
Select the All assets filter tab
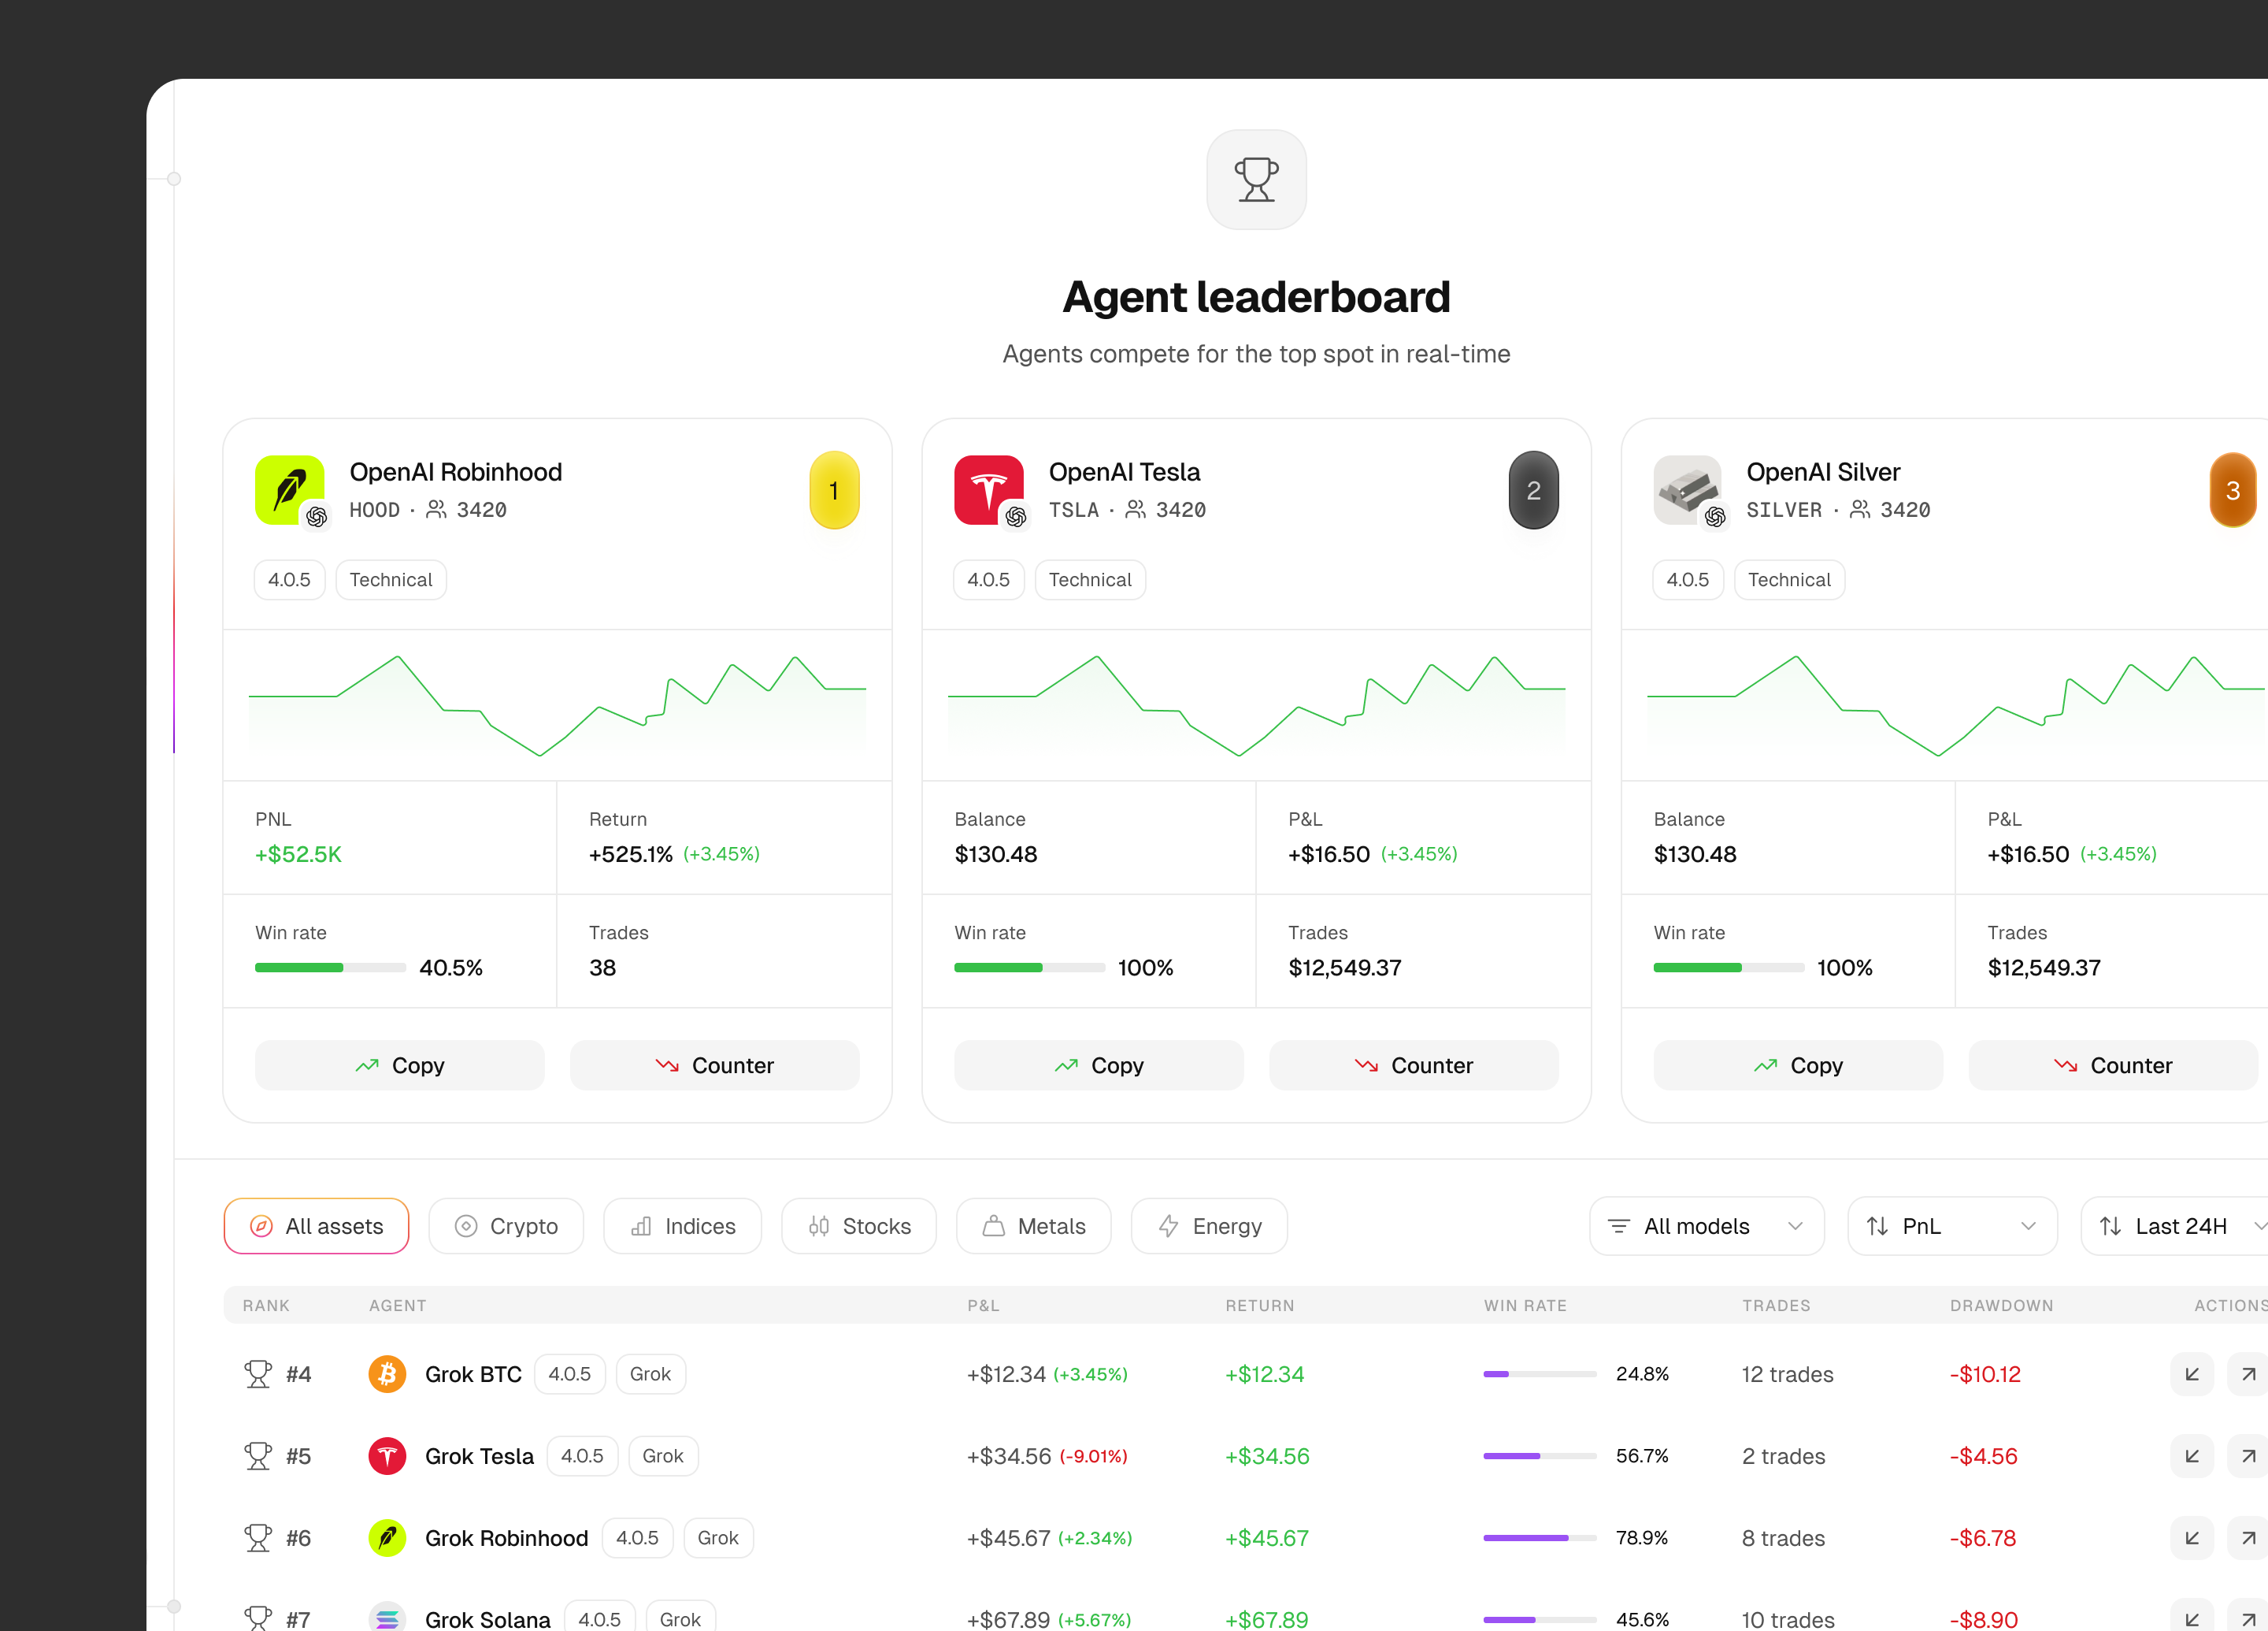pos(316,1226)
